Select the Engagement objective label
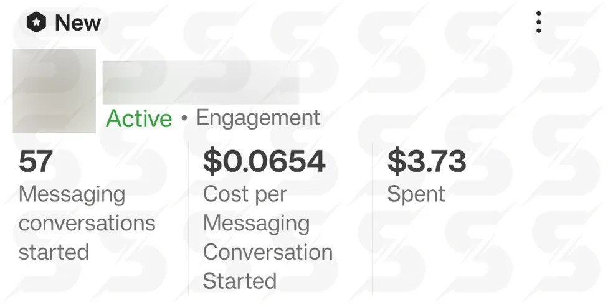The width and height of the screenshot is (613, 307). click(258, 118)
